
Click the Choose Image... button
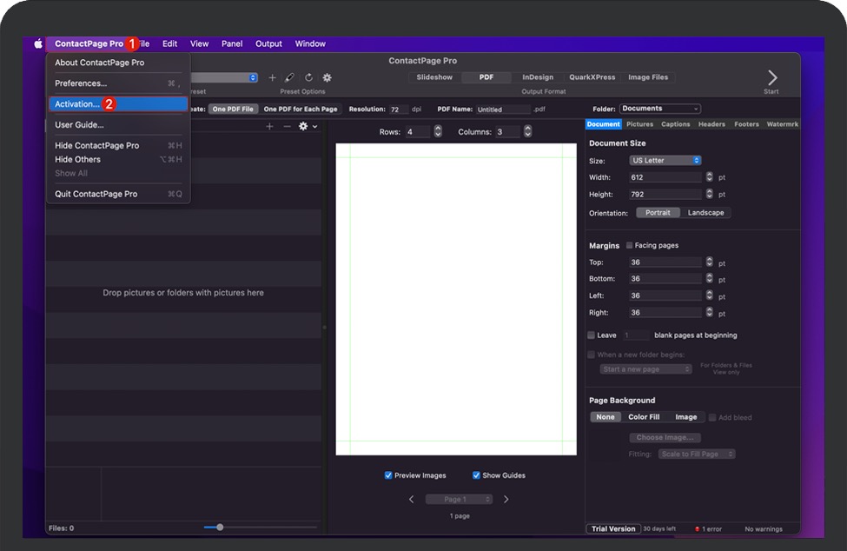(x=665, y=437)
